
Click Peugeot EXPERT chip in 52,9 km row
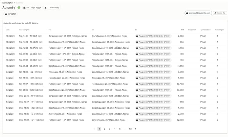tap(153, 120)
